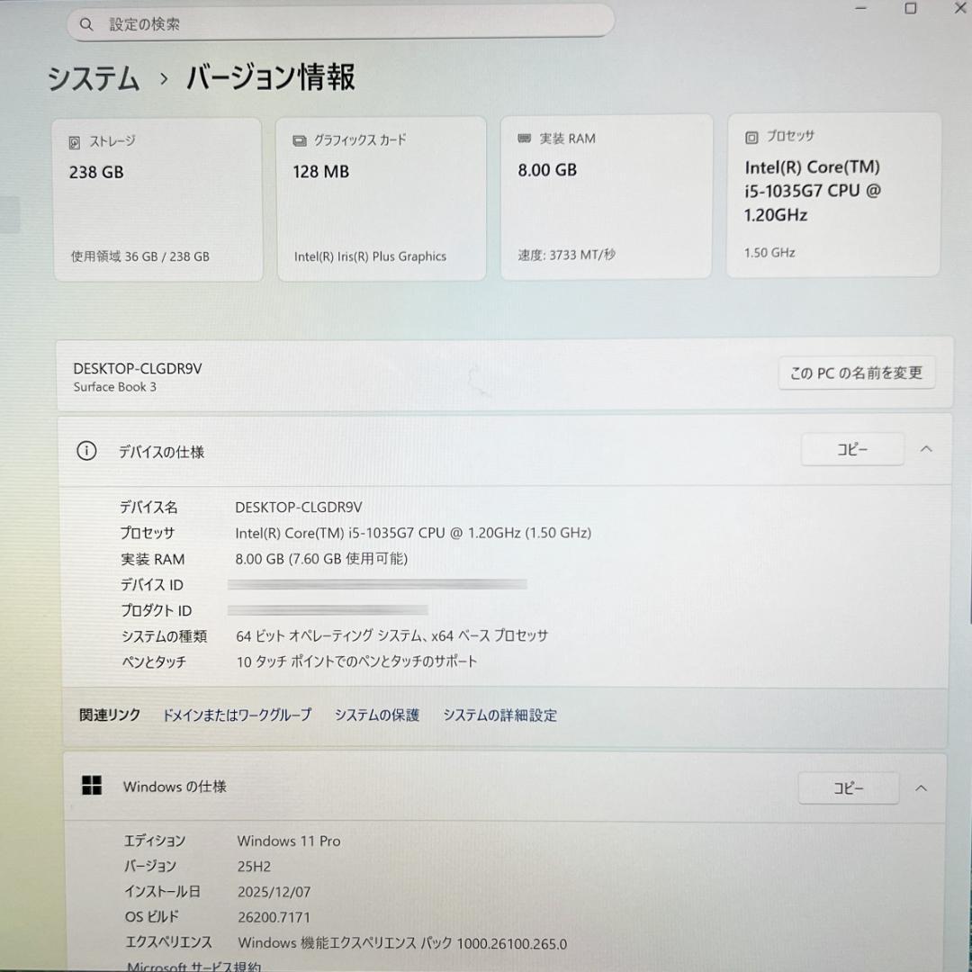Click the Windows logo beside Windows の仕様
This screenshot has height=972, width=972.
click(x=91, y=785)
